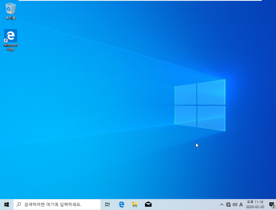Open the Action Center notifications icon
Image resolution: width=276 pixels, height=210 pixels.
(x=272, y=205)
